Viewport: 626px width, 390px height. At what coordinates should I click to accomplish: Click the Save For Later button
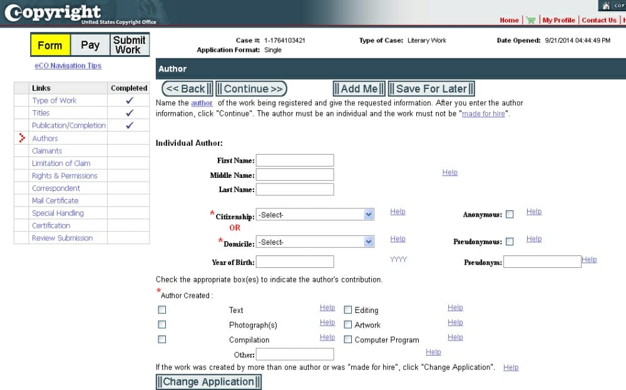[x=431, y=89]
